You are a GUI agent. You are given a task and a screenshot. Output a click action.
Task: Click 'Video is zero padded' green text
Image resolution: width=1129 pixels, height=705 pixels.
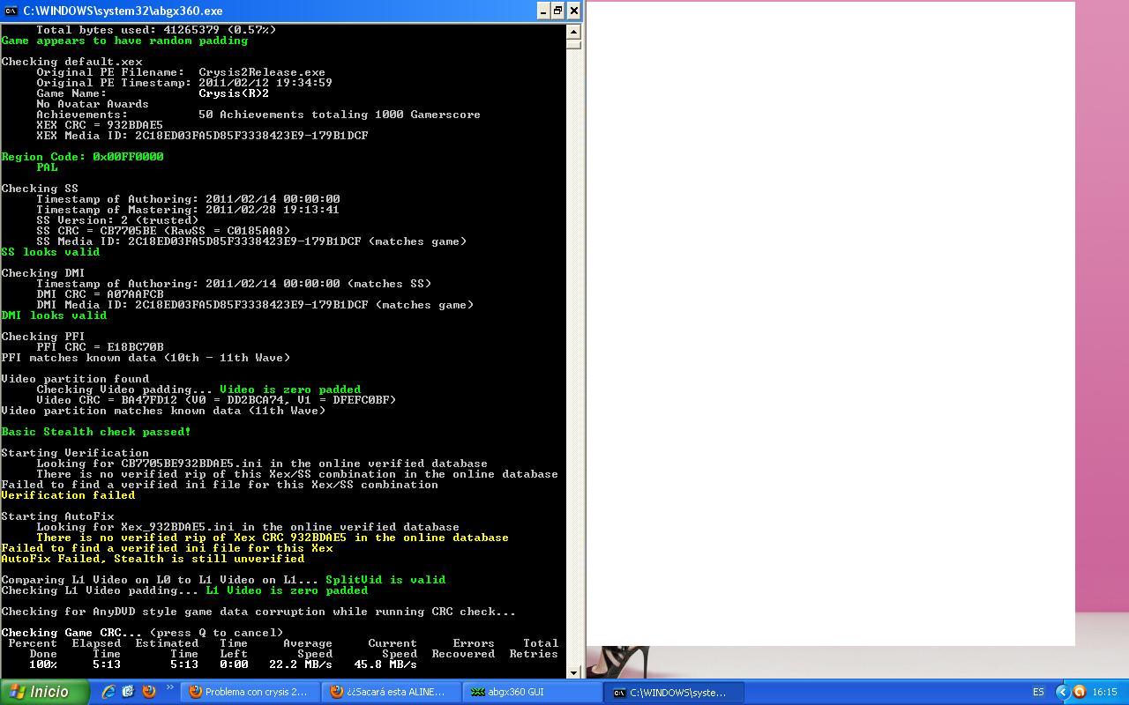tap(290, 390)
